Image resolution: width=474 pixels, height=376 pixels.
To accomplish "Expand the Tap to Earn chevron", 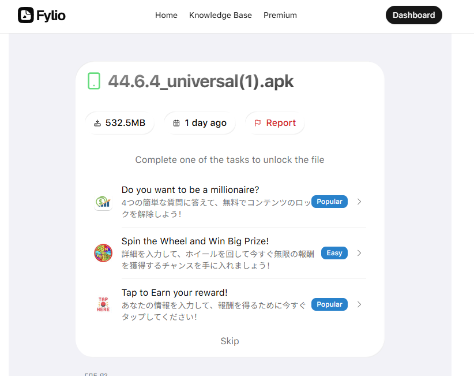I will [359, 304].
